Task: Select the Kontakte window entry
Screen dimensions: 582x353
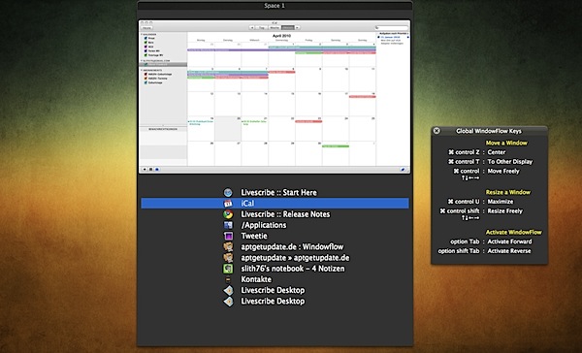Action: [275, 279]
